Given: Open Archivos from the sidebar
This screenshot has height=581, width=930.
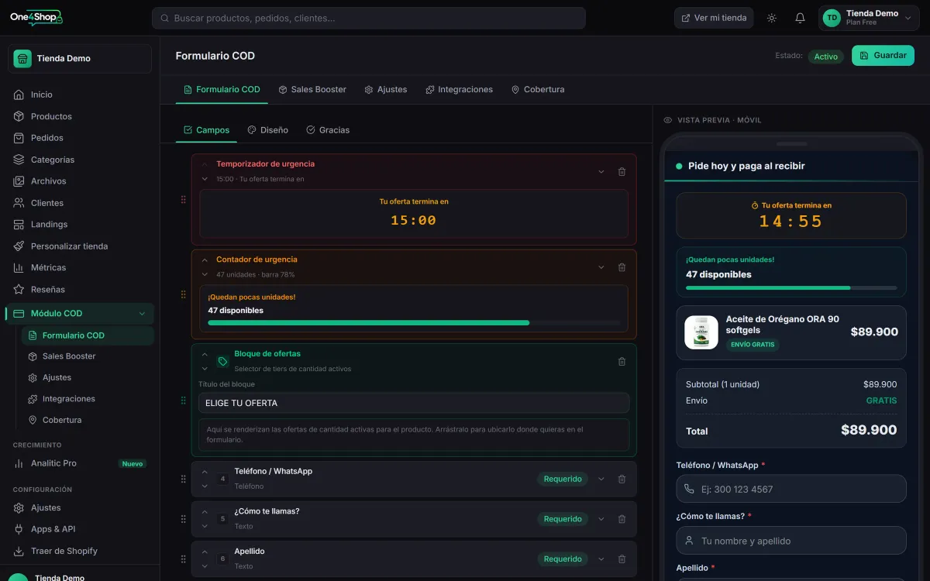Looking at the screenshot, I should pos(80,181).
